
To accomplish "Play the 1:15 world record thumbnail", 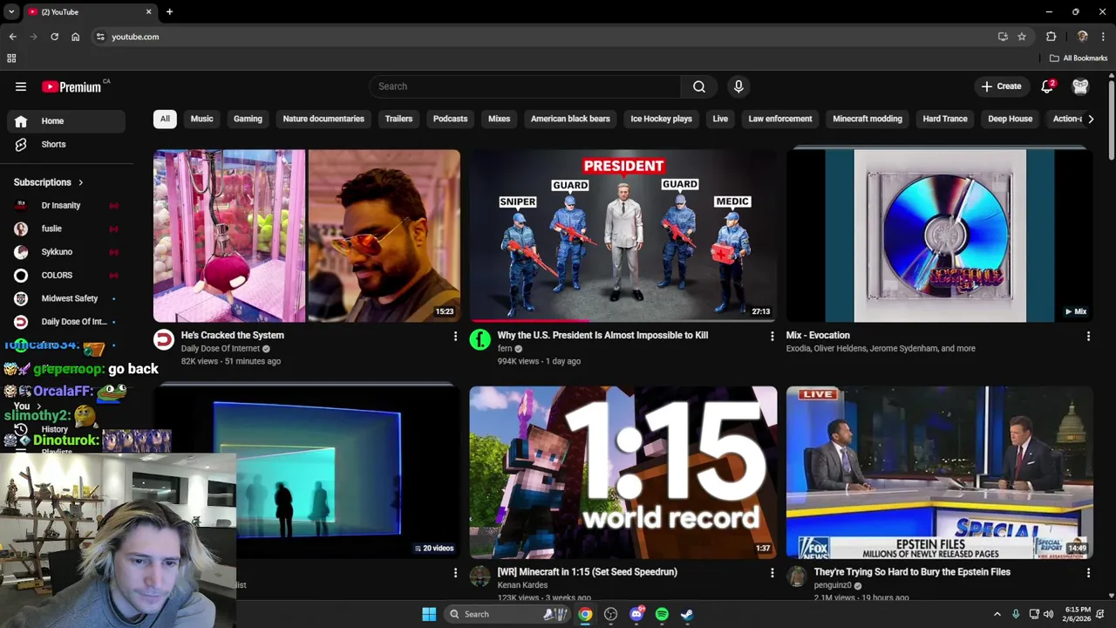I will point(623,472).
